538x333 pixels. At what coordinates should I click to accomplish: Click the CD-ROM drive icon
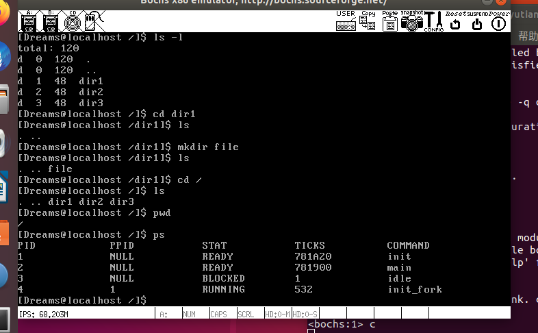[x=72, y=21]
